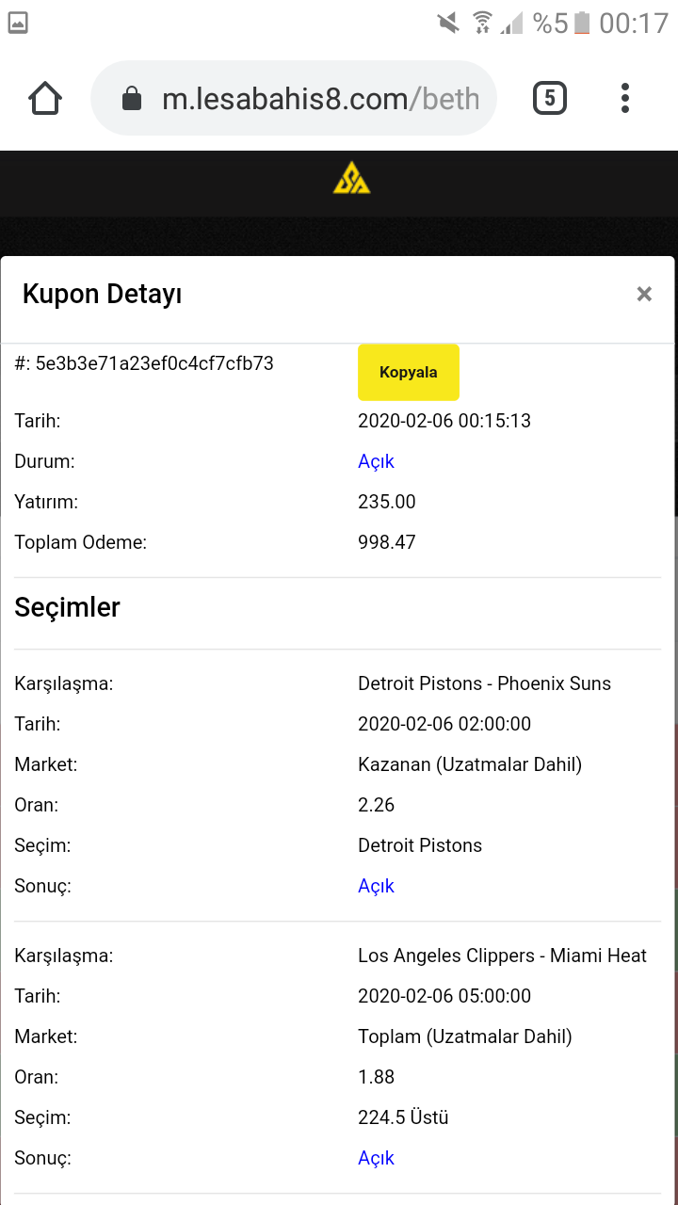Select Los Angeles Clippers - Miami Heat

point(502,956)
